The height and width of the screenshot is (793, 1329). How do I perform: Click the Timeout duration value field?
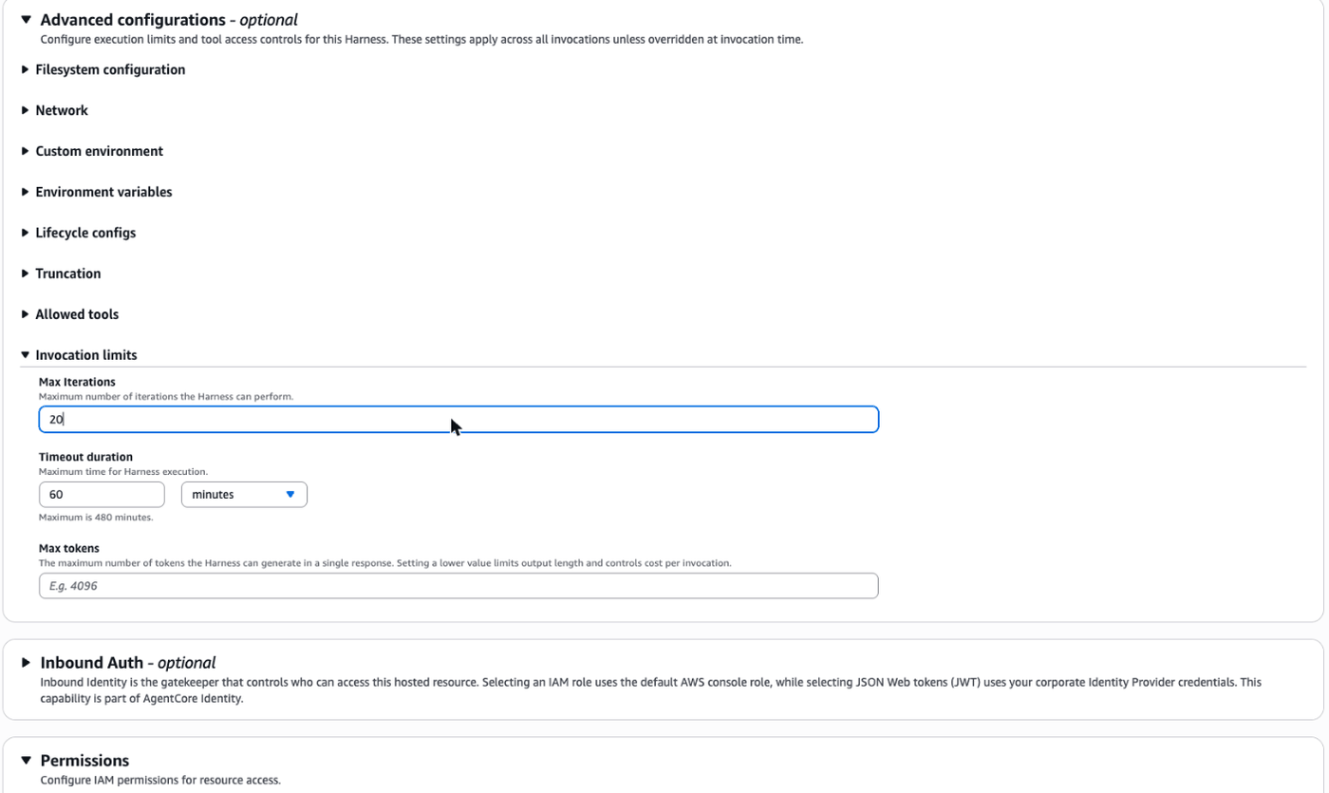point(102,494)
